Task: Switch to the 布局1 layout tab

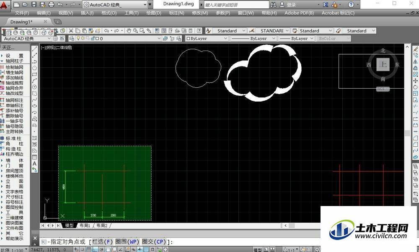Action: [x=85, y=226]
